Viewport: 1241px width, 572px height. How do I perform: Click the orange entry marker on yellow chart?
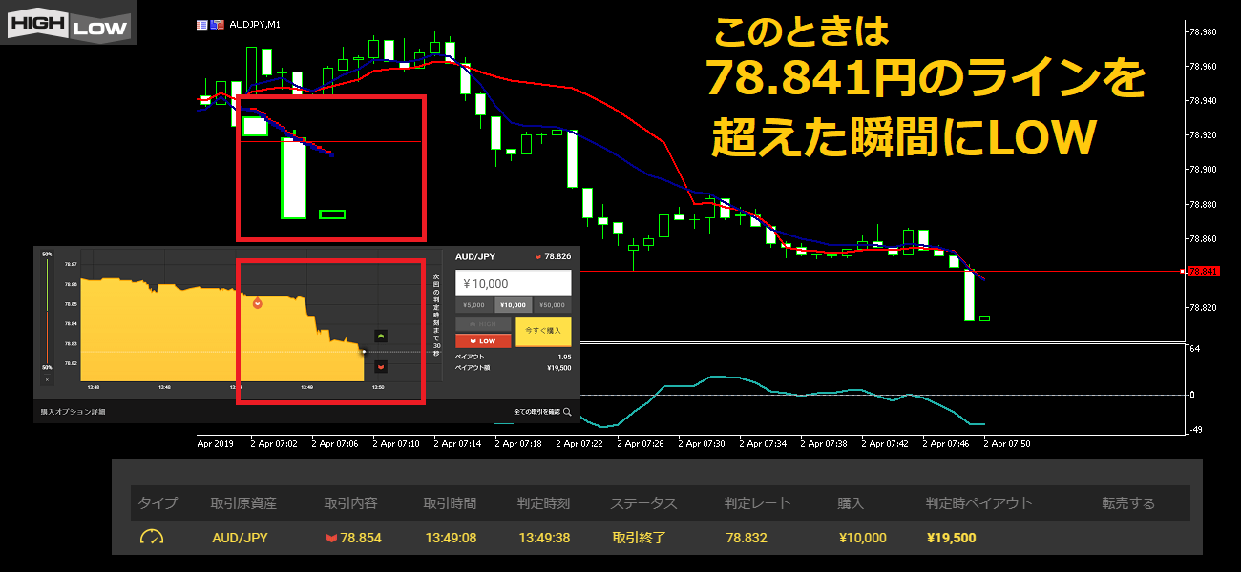(x=257, y=302)
